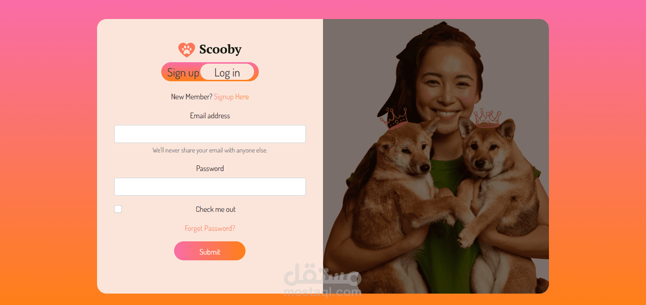Open the Signup Here link
Image resolution: width=646 pixels, height=305 pixels.
pyautogui.click(x=231, y=97)
